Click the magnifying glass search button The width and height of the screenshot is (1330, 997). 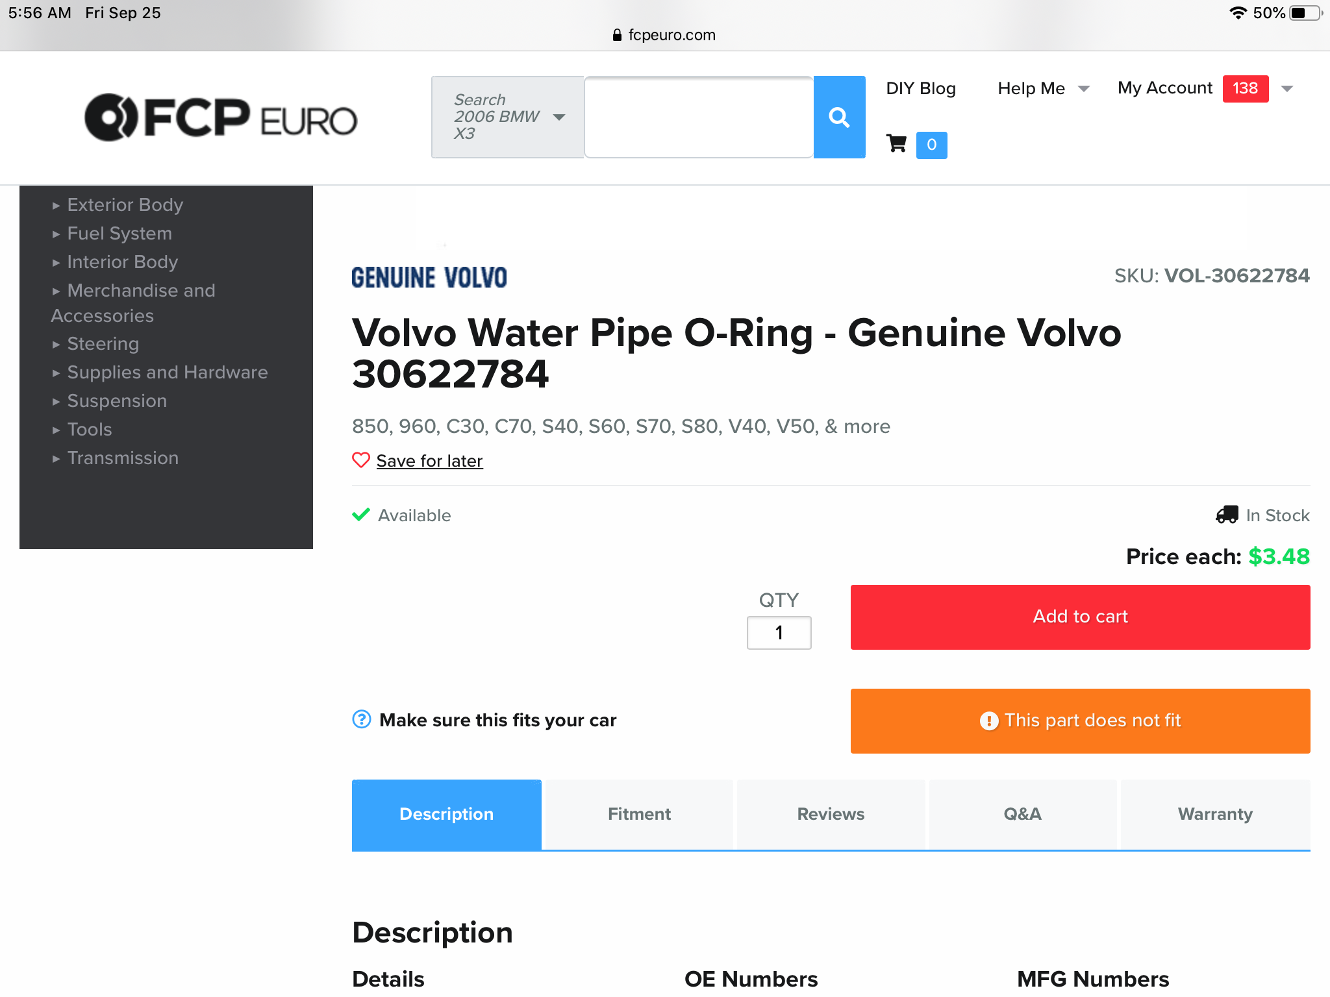pos(839,117)
